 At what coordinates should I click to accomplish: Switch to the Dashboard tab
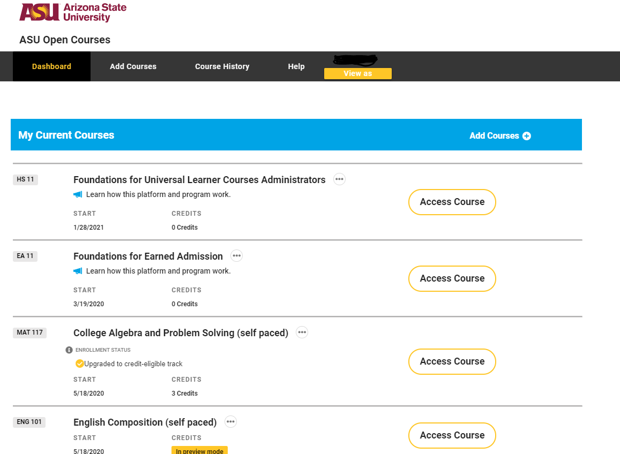click(x=51, y=66)
